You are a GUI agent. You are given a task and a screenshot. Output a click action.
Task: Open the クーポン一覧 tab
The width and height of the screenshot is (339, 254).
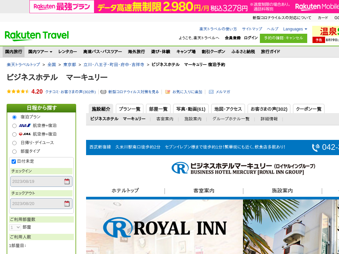[x=309, y=109]
